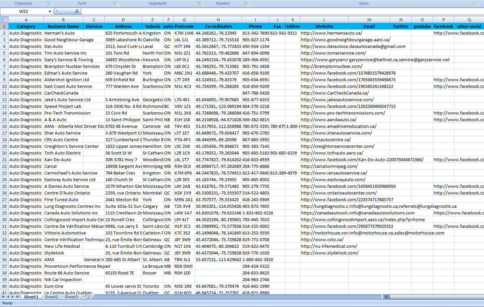The width and height of the screenshot is (484, 307).
Task: Click the Name Box showing W52
Action: pyautogui.click(x=24, y=11)
